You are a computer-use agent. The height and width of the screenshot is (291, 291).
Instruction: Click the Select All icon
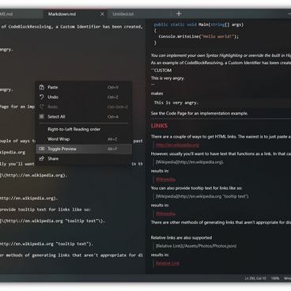[42, 116]
